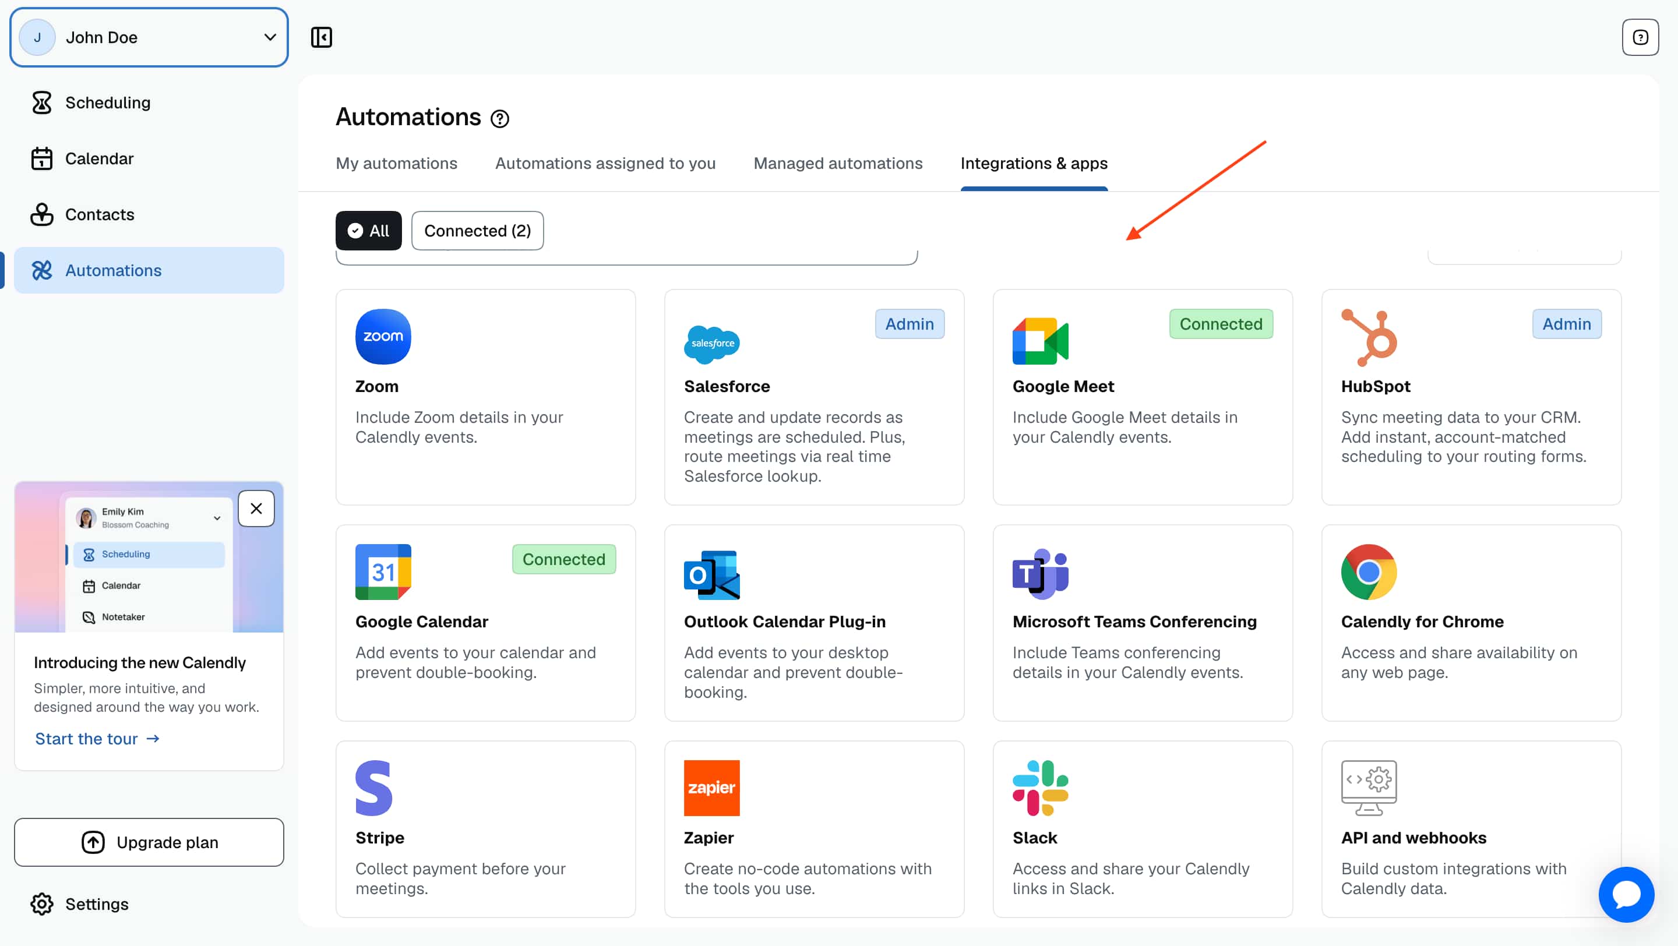This screenshot has height=946, width=1678.
Task: Collapse the sidebar with the panel icon
Action: pos(321,37)
